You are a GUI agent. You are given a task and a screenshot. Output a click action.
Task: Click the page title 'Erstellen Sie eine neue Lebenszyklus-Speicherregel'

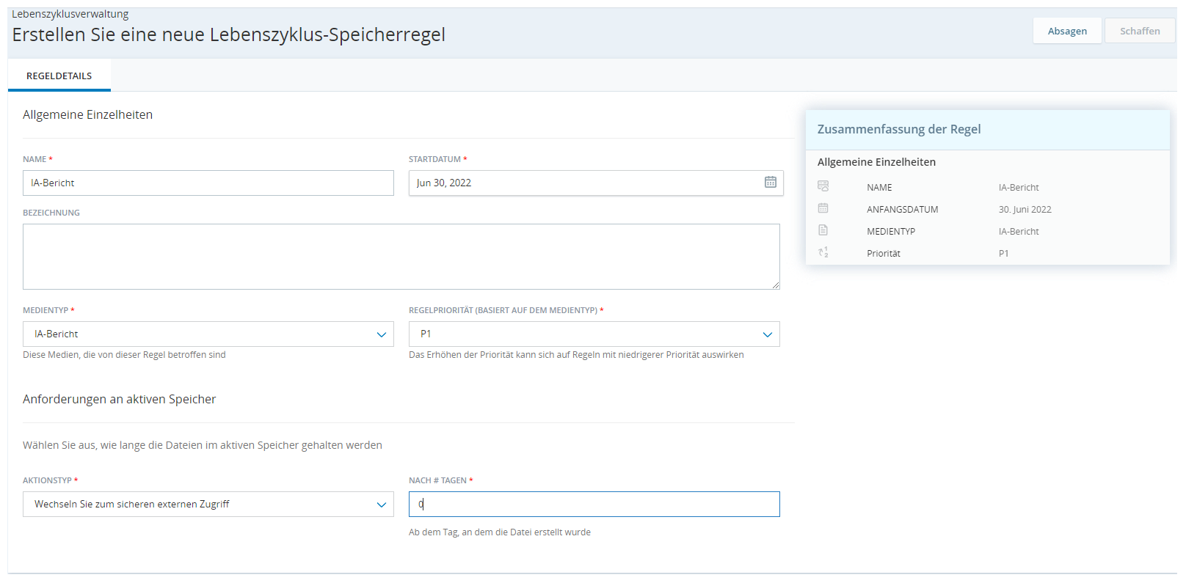[x=229, y=34]
